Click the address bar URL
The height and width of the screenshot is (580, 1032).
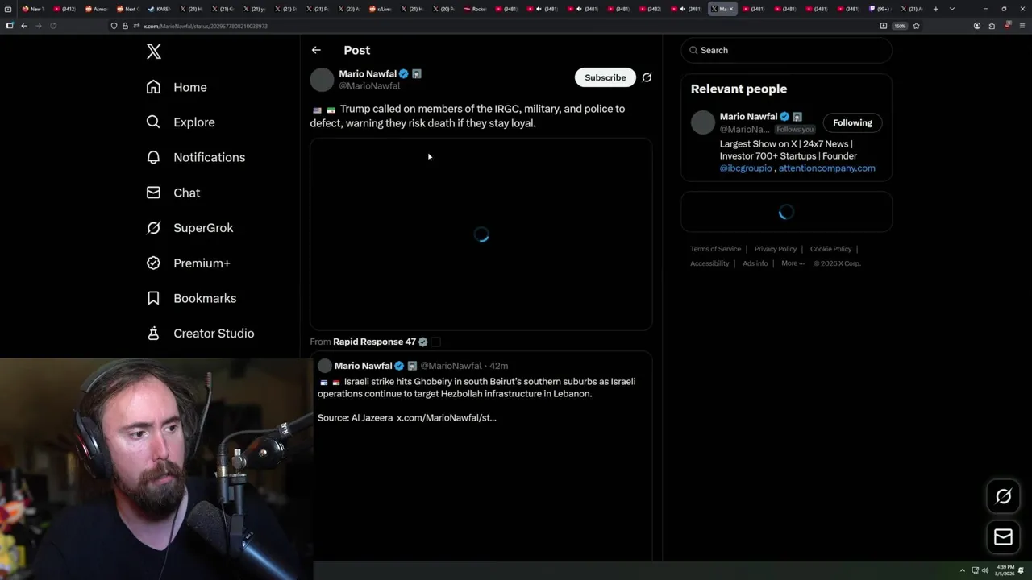(206, 26)
